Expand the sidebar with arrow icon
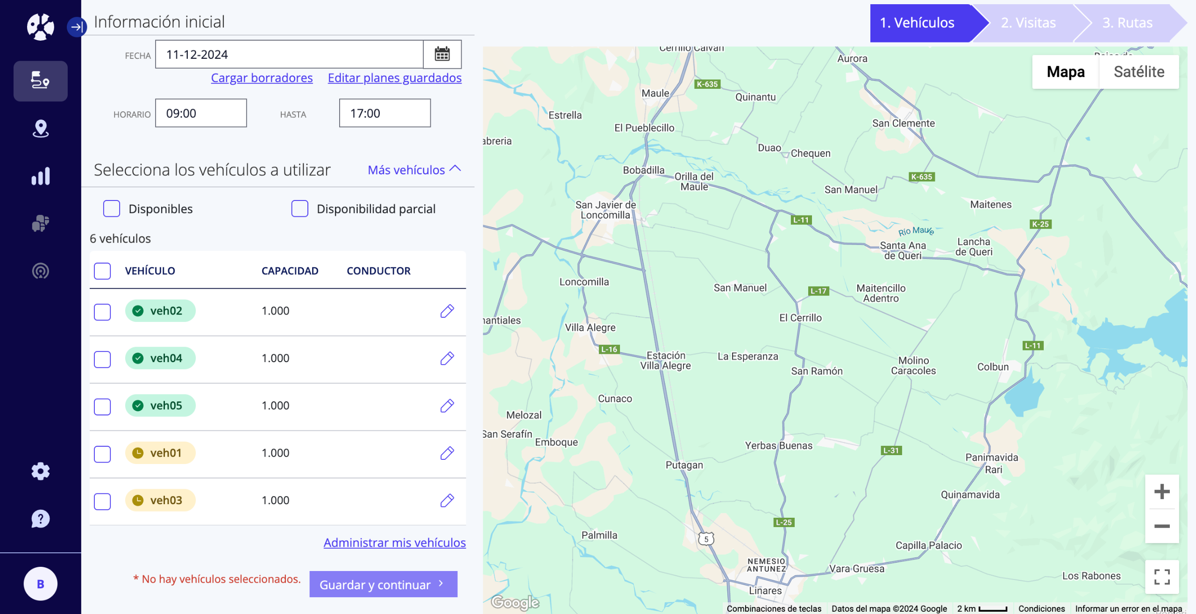The height and width of the screenshot is (614, 1196). 77,27
